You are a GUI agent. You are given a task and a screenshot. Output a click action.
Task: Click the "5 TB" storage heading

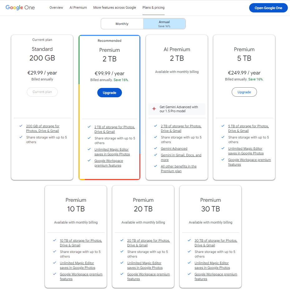coord(244,58)
